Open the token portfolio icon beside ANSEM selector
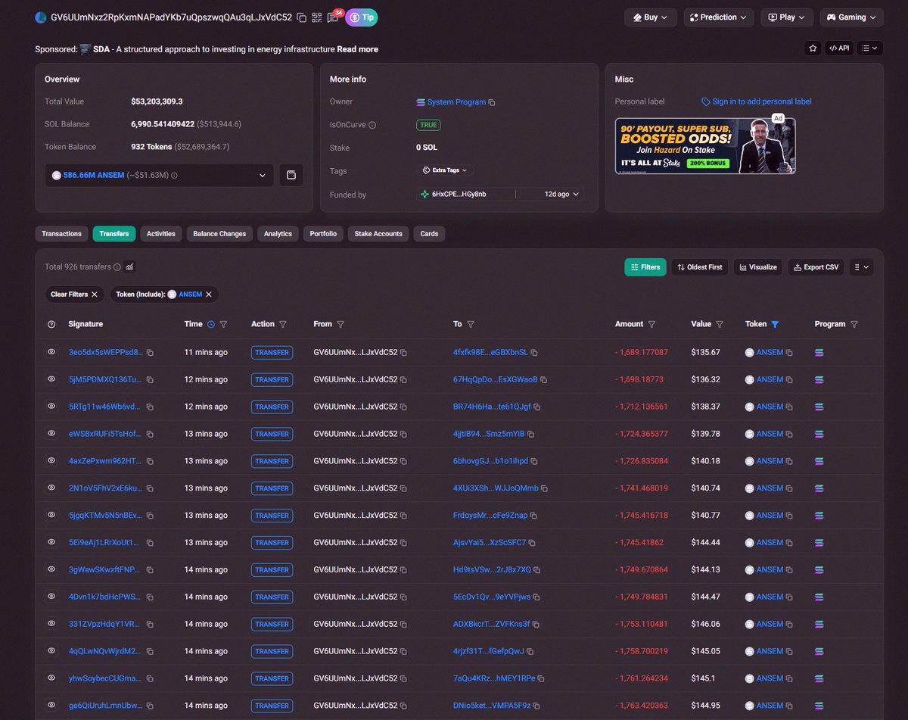Viewport: 908px width, 720px height. tap(291, 175)
